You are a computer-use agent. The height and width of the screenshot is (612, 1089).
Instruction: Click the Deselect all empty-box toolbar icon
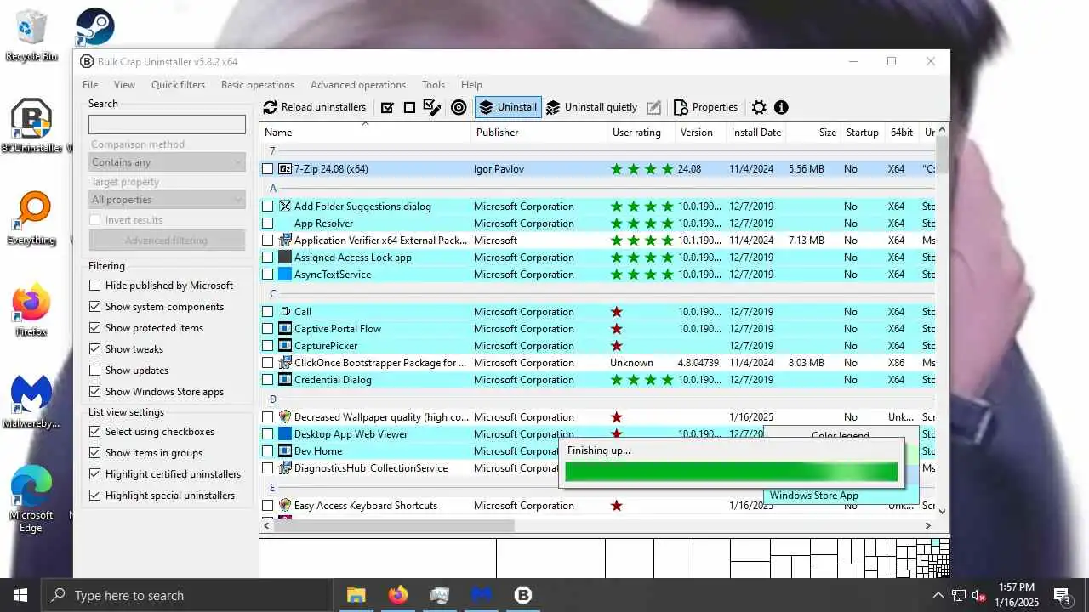(x=409, y=107)
